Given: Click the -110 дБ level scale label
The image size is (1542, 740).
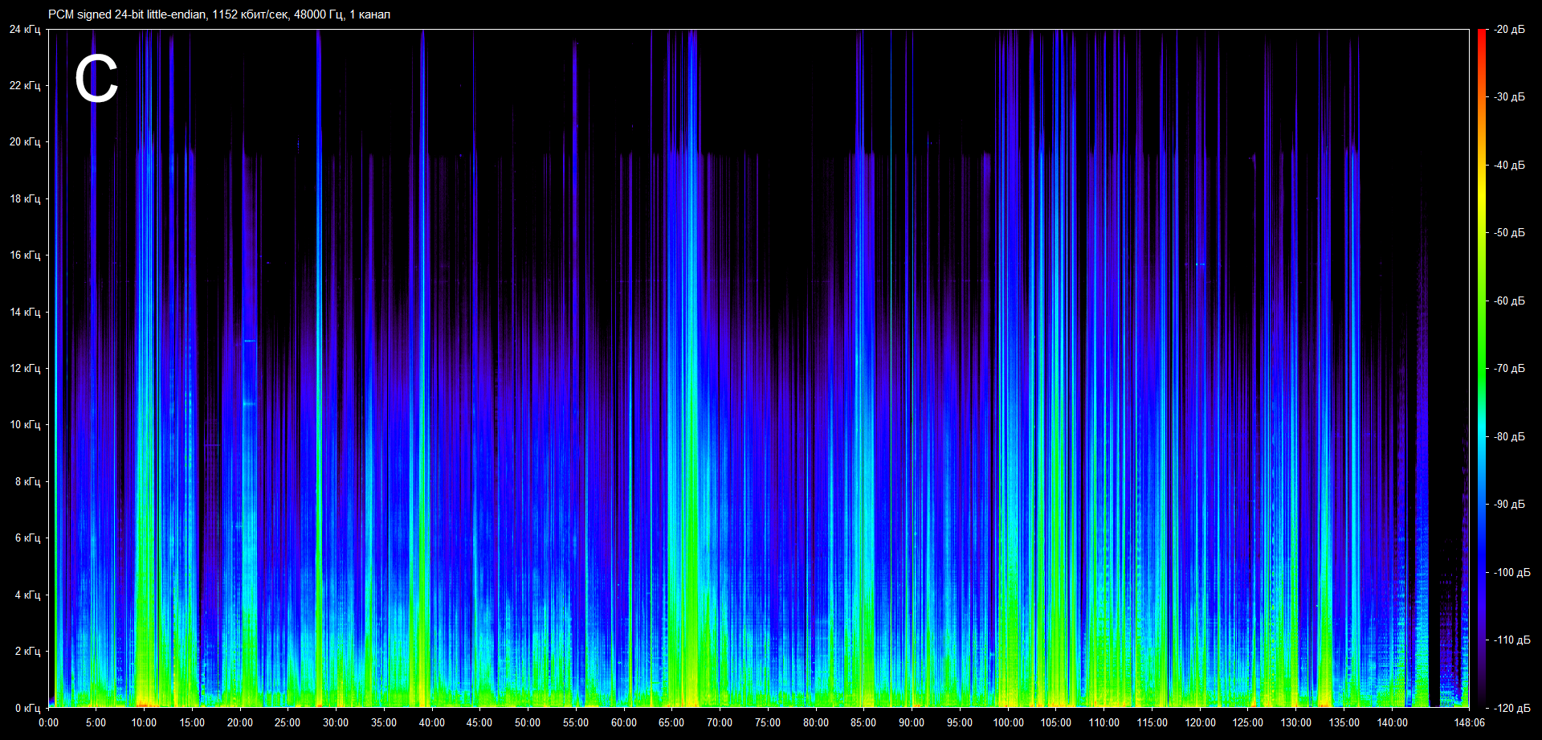Looking at the screenshot, I should click(1512, 640).
